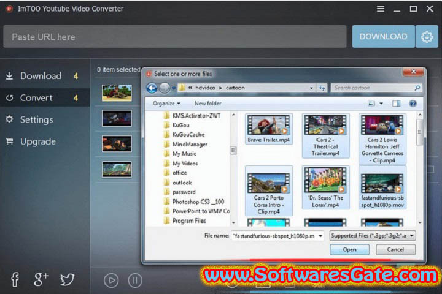Image resolution: width=442 pixels, height=294 pixels.
Task: Click the help question mark icon
Action: [x=413, y=104]
